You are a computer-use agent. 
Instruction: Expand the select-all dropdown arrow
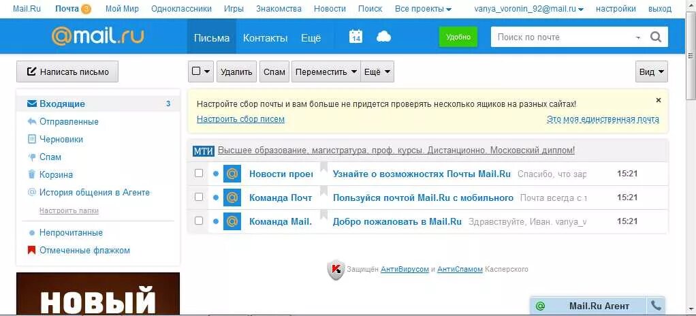(207, 72)
